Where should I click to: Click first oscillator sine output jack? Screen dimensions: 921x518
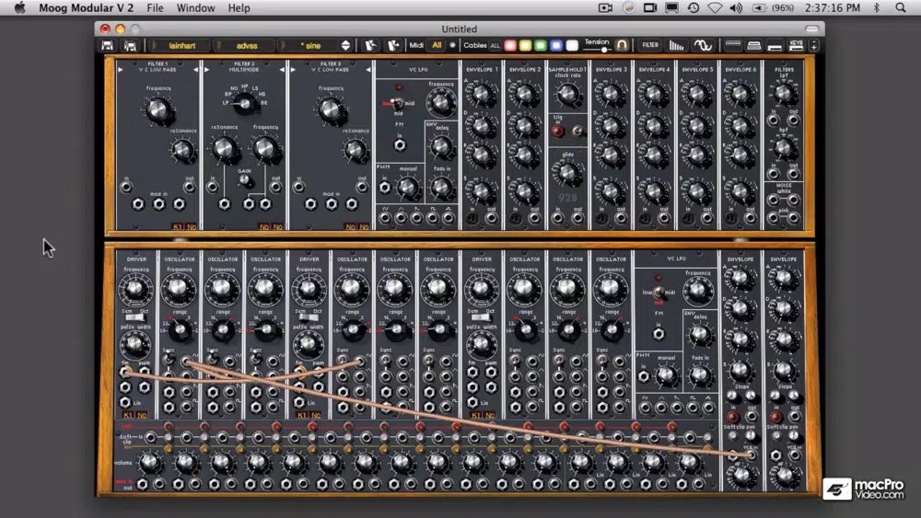coord(186,361)
